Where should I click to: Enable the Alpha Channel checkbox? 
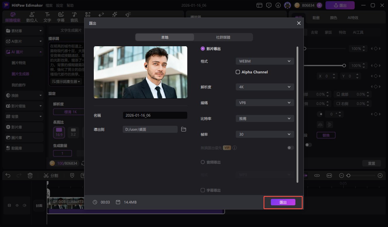pyautogui.click(x=238, y=72)
